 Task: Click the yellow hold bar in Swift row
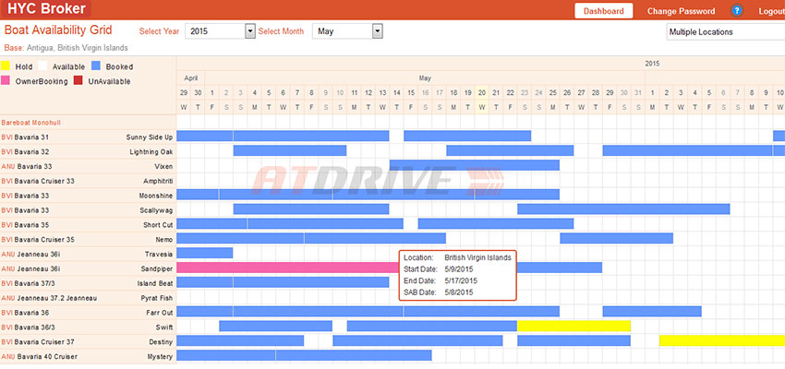pyautogui.click(x=574, y=326)
